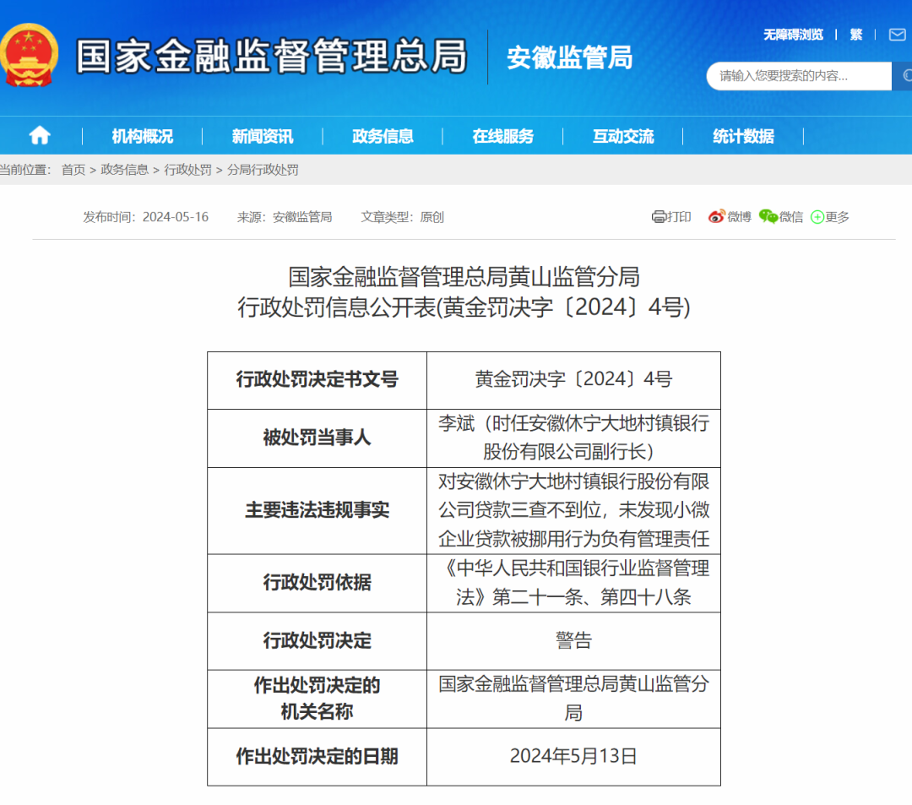Click the national emblem logo
The height and width of the screenshot is (805, 912).
coord(30,55)
